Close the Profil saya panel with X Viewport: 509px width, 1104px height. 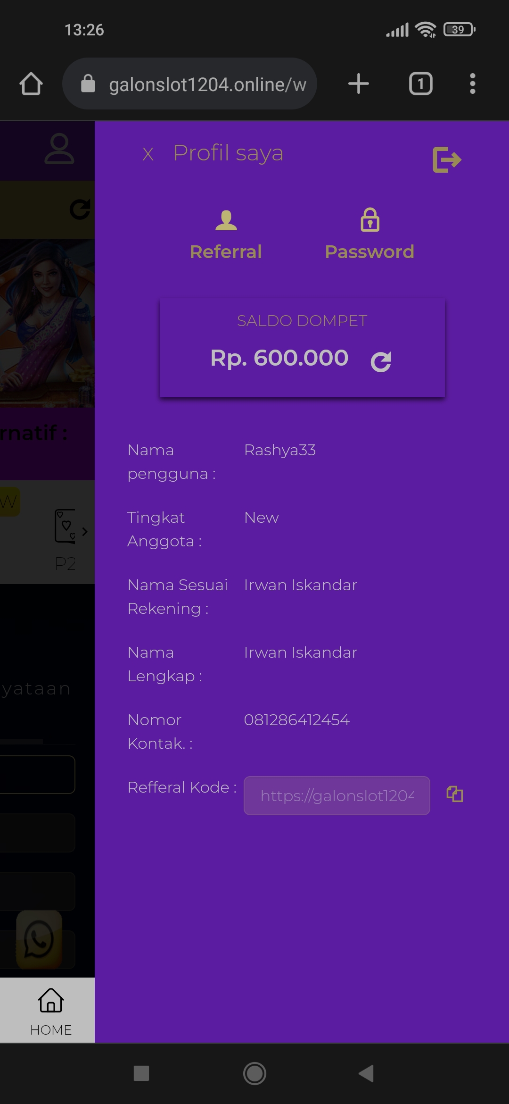pos(148,154)
